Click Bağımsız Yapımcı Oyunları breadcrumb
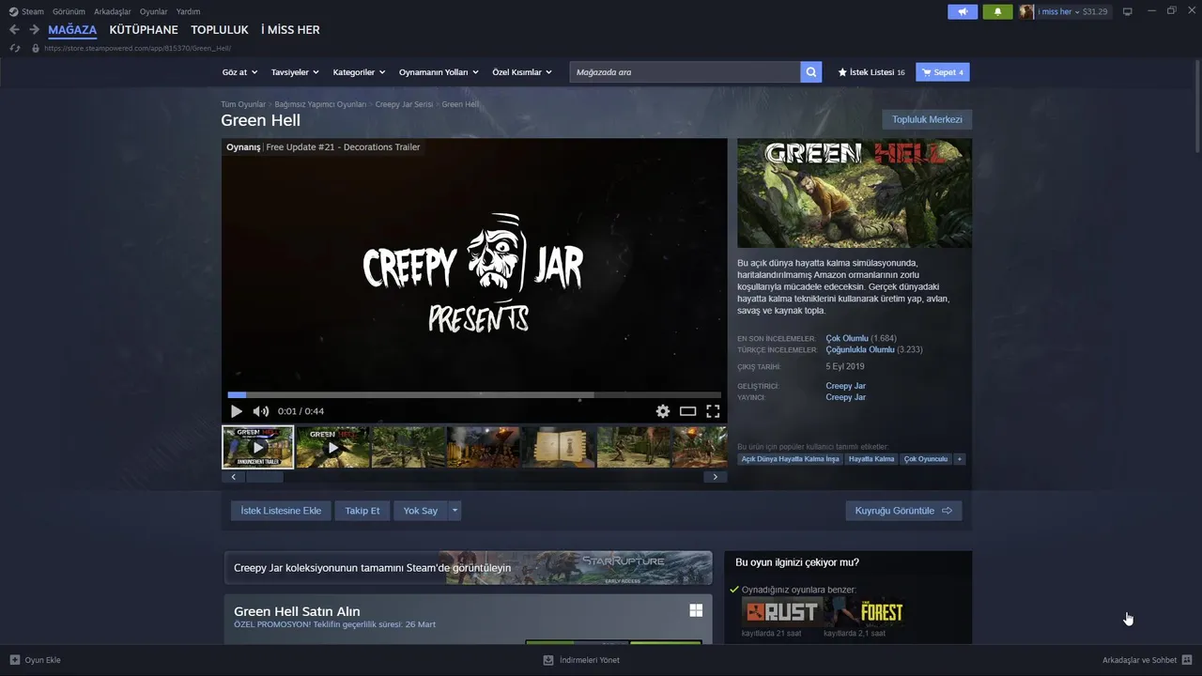The width and height of the screenshot is (1202, 676). (x=320, y=104)
